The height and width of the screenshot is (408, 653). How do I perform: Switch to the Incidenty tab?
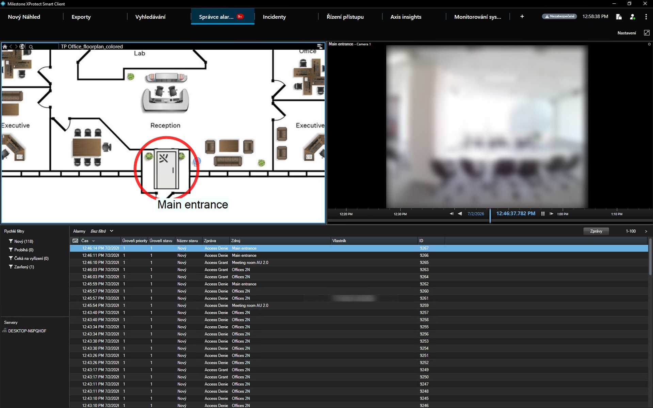pyautogui.click(x=274, y=17)
